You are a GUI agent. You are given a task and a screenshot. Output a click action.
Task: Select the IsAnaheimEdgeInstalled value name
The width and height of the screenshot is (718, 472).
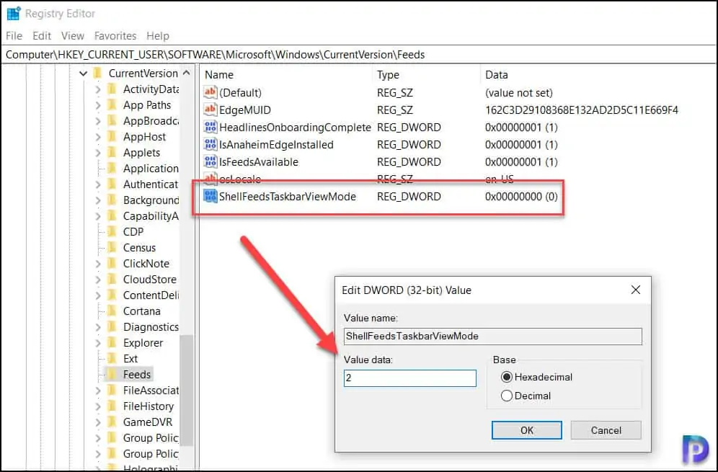276,145
